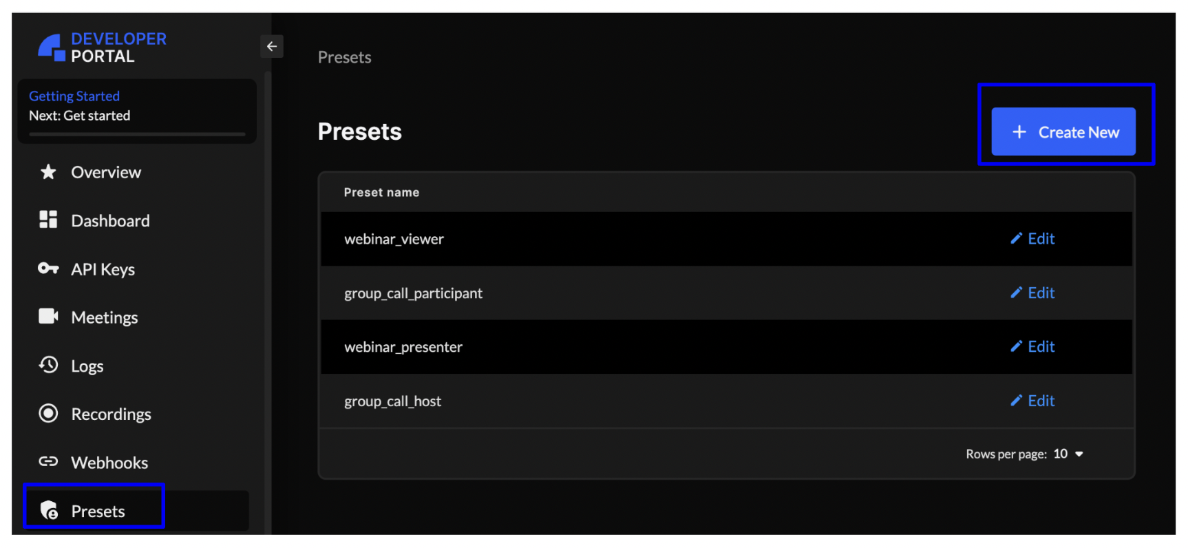The height and width of the screenshot is (548, 1188).
Task: Click the API Keys key icon
Action: (x=48, y=268)
